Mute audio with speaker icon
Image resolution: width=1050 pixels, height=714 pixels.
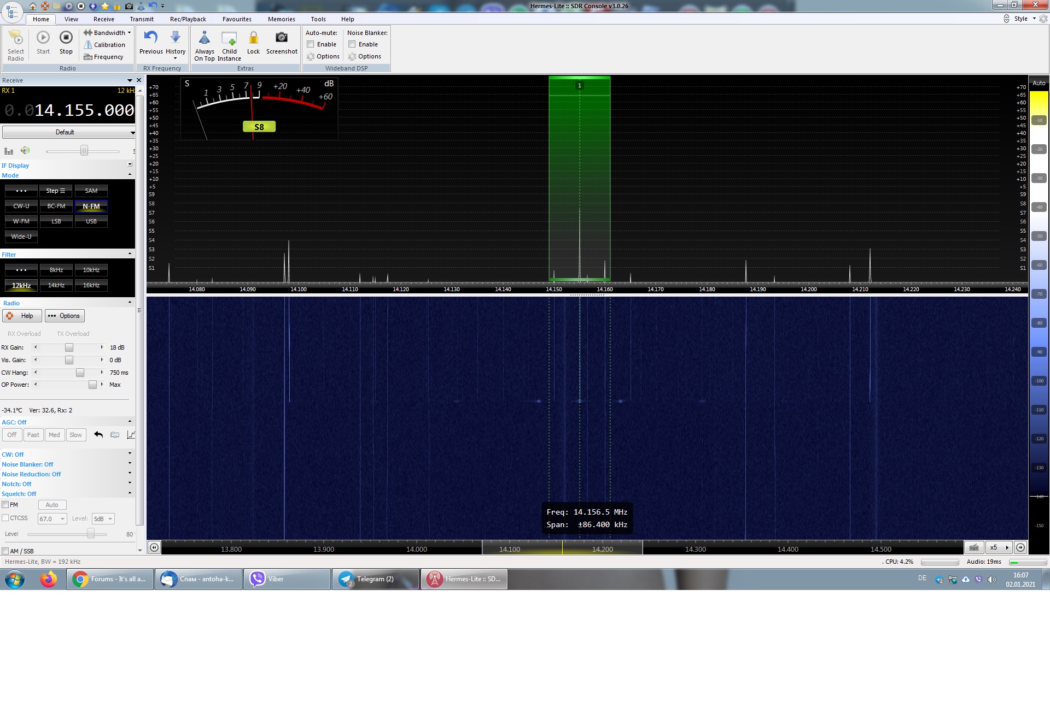click(25, 151)
